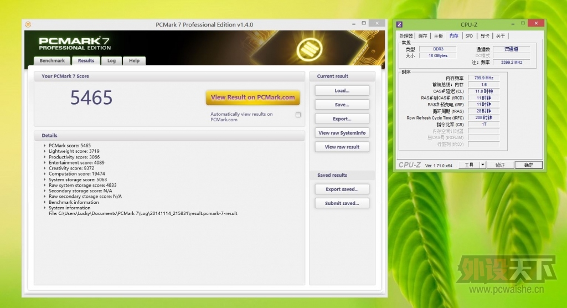Switch to the Benchmark tab

coord(52,61)
